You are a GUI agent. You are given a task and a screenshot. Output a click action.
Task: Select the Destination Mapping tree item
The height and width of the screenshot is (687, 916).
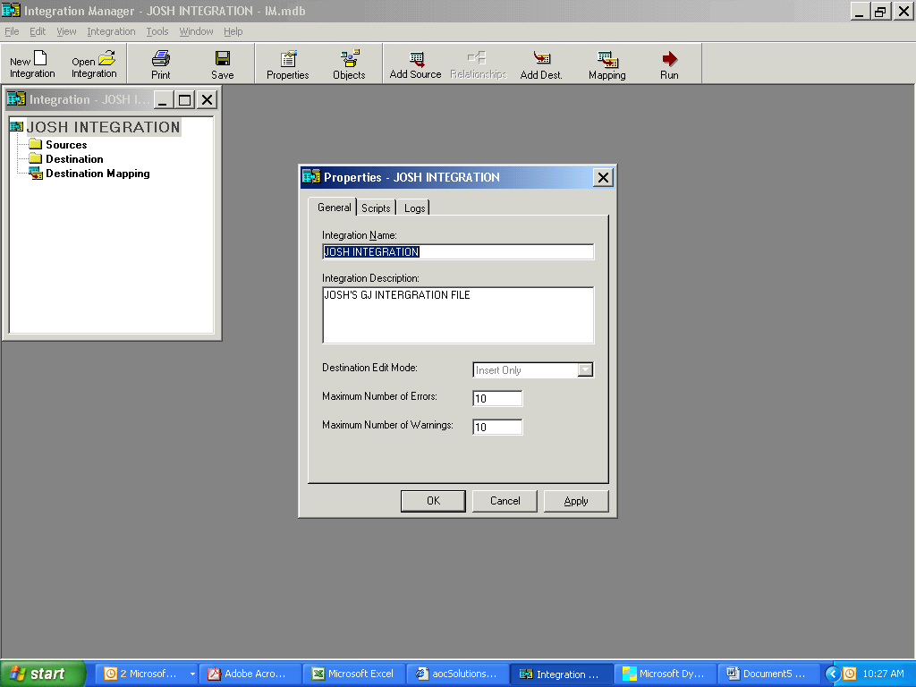pos(98,174)
